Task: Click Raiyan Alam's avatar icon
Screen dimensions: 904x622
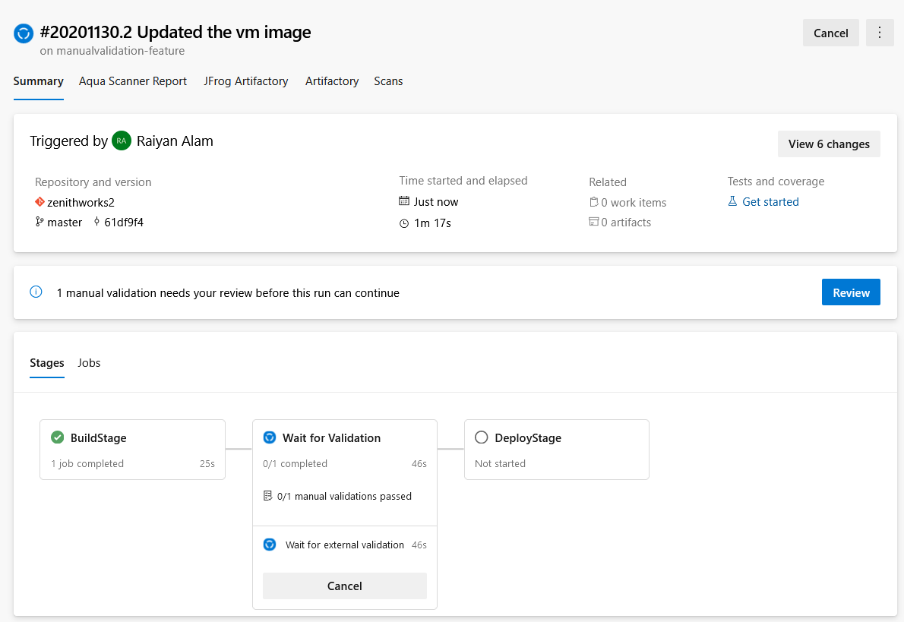Action: 122,141
